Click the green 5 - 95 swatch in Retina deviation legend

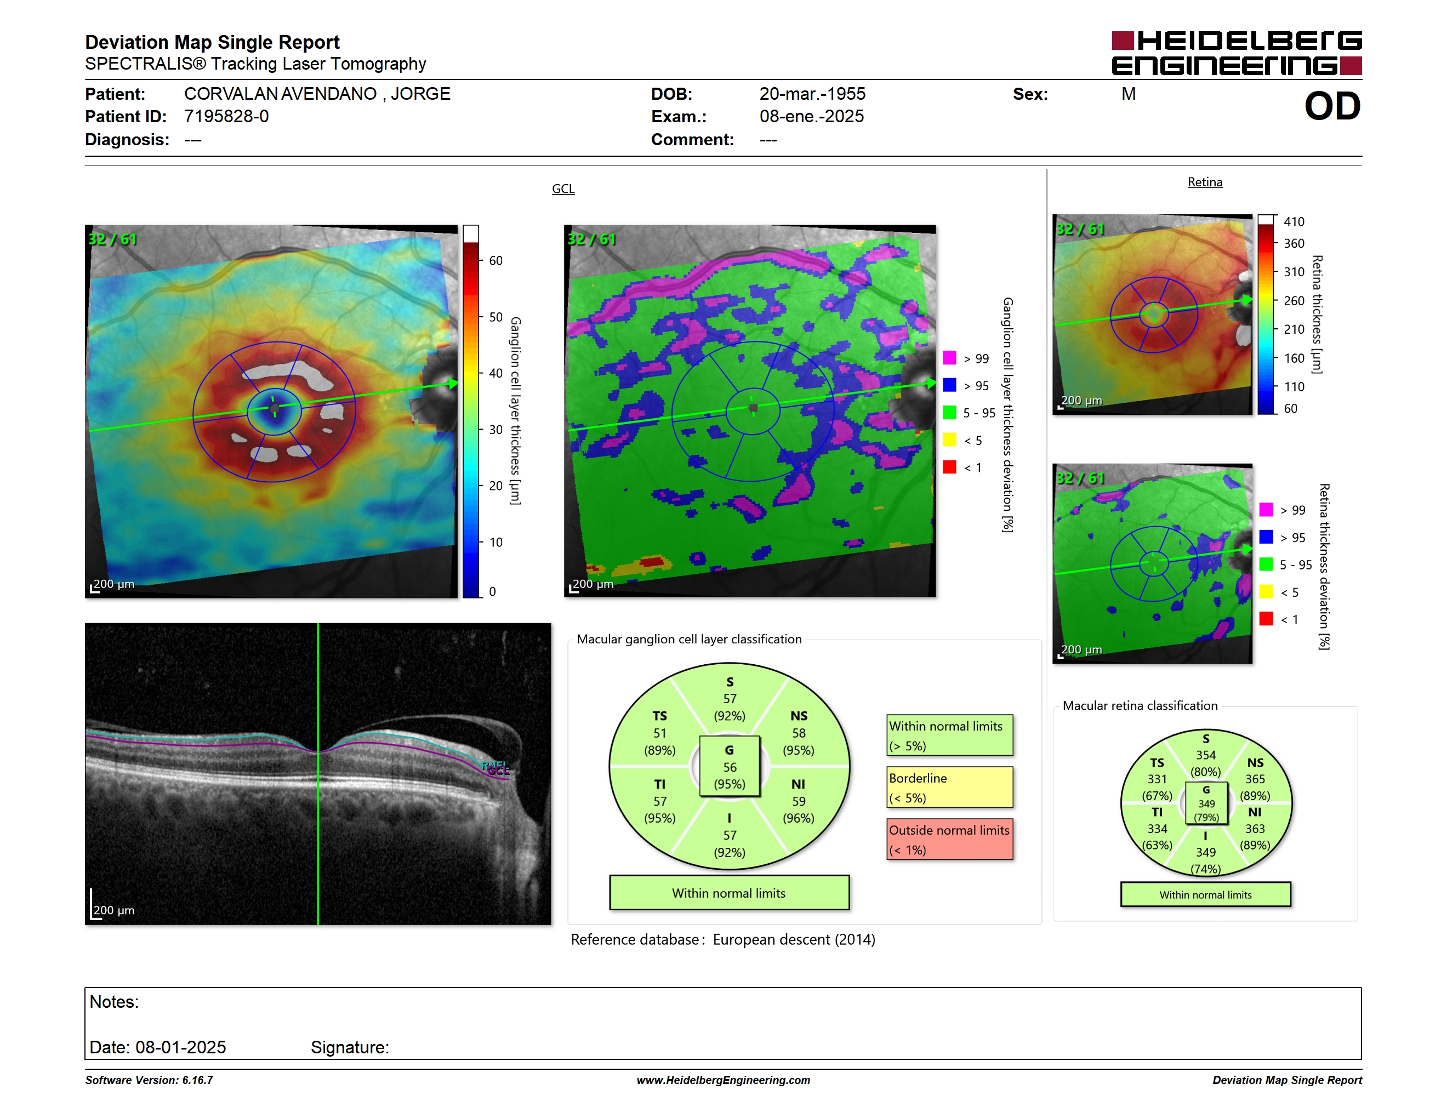(x=1266, y=563)
